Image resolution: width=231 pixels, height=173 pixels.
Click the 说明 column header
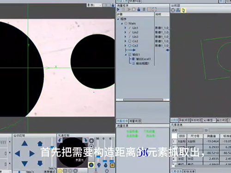point(162,14)
